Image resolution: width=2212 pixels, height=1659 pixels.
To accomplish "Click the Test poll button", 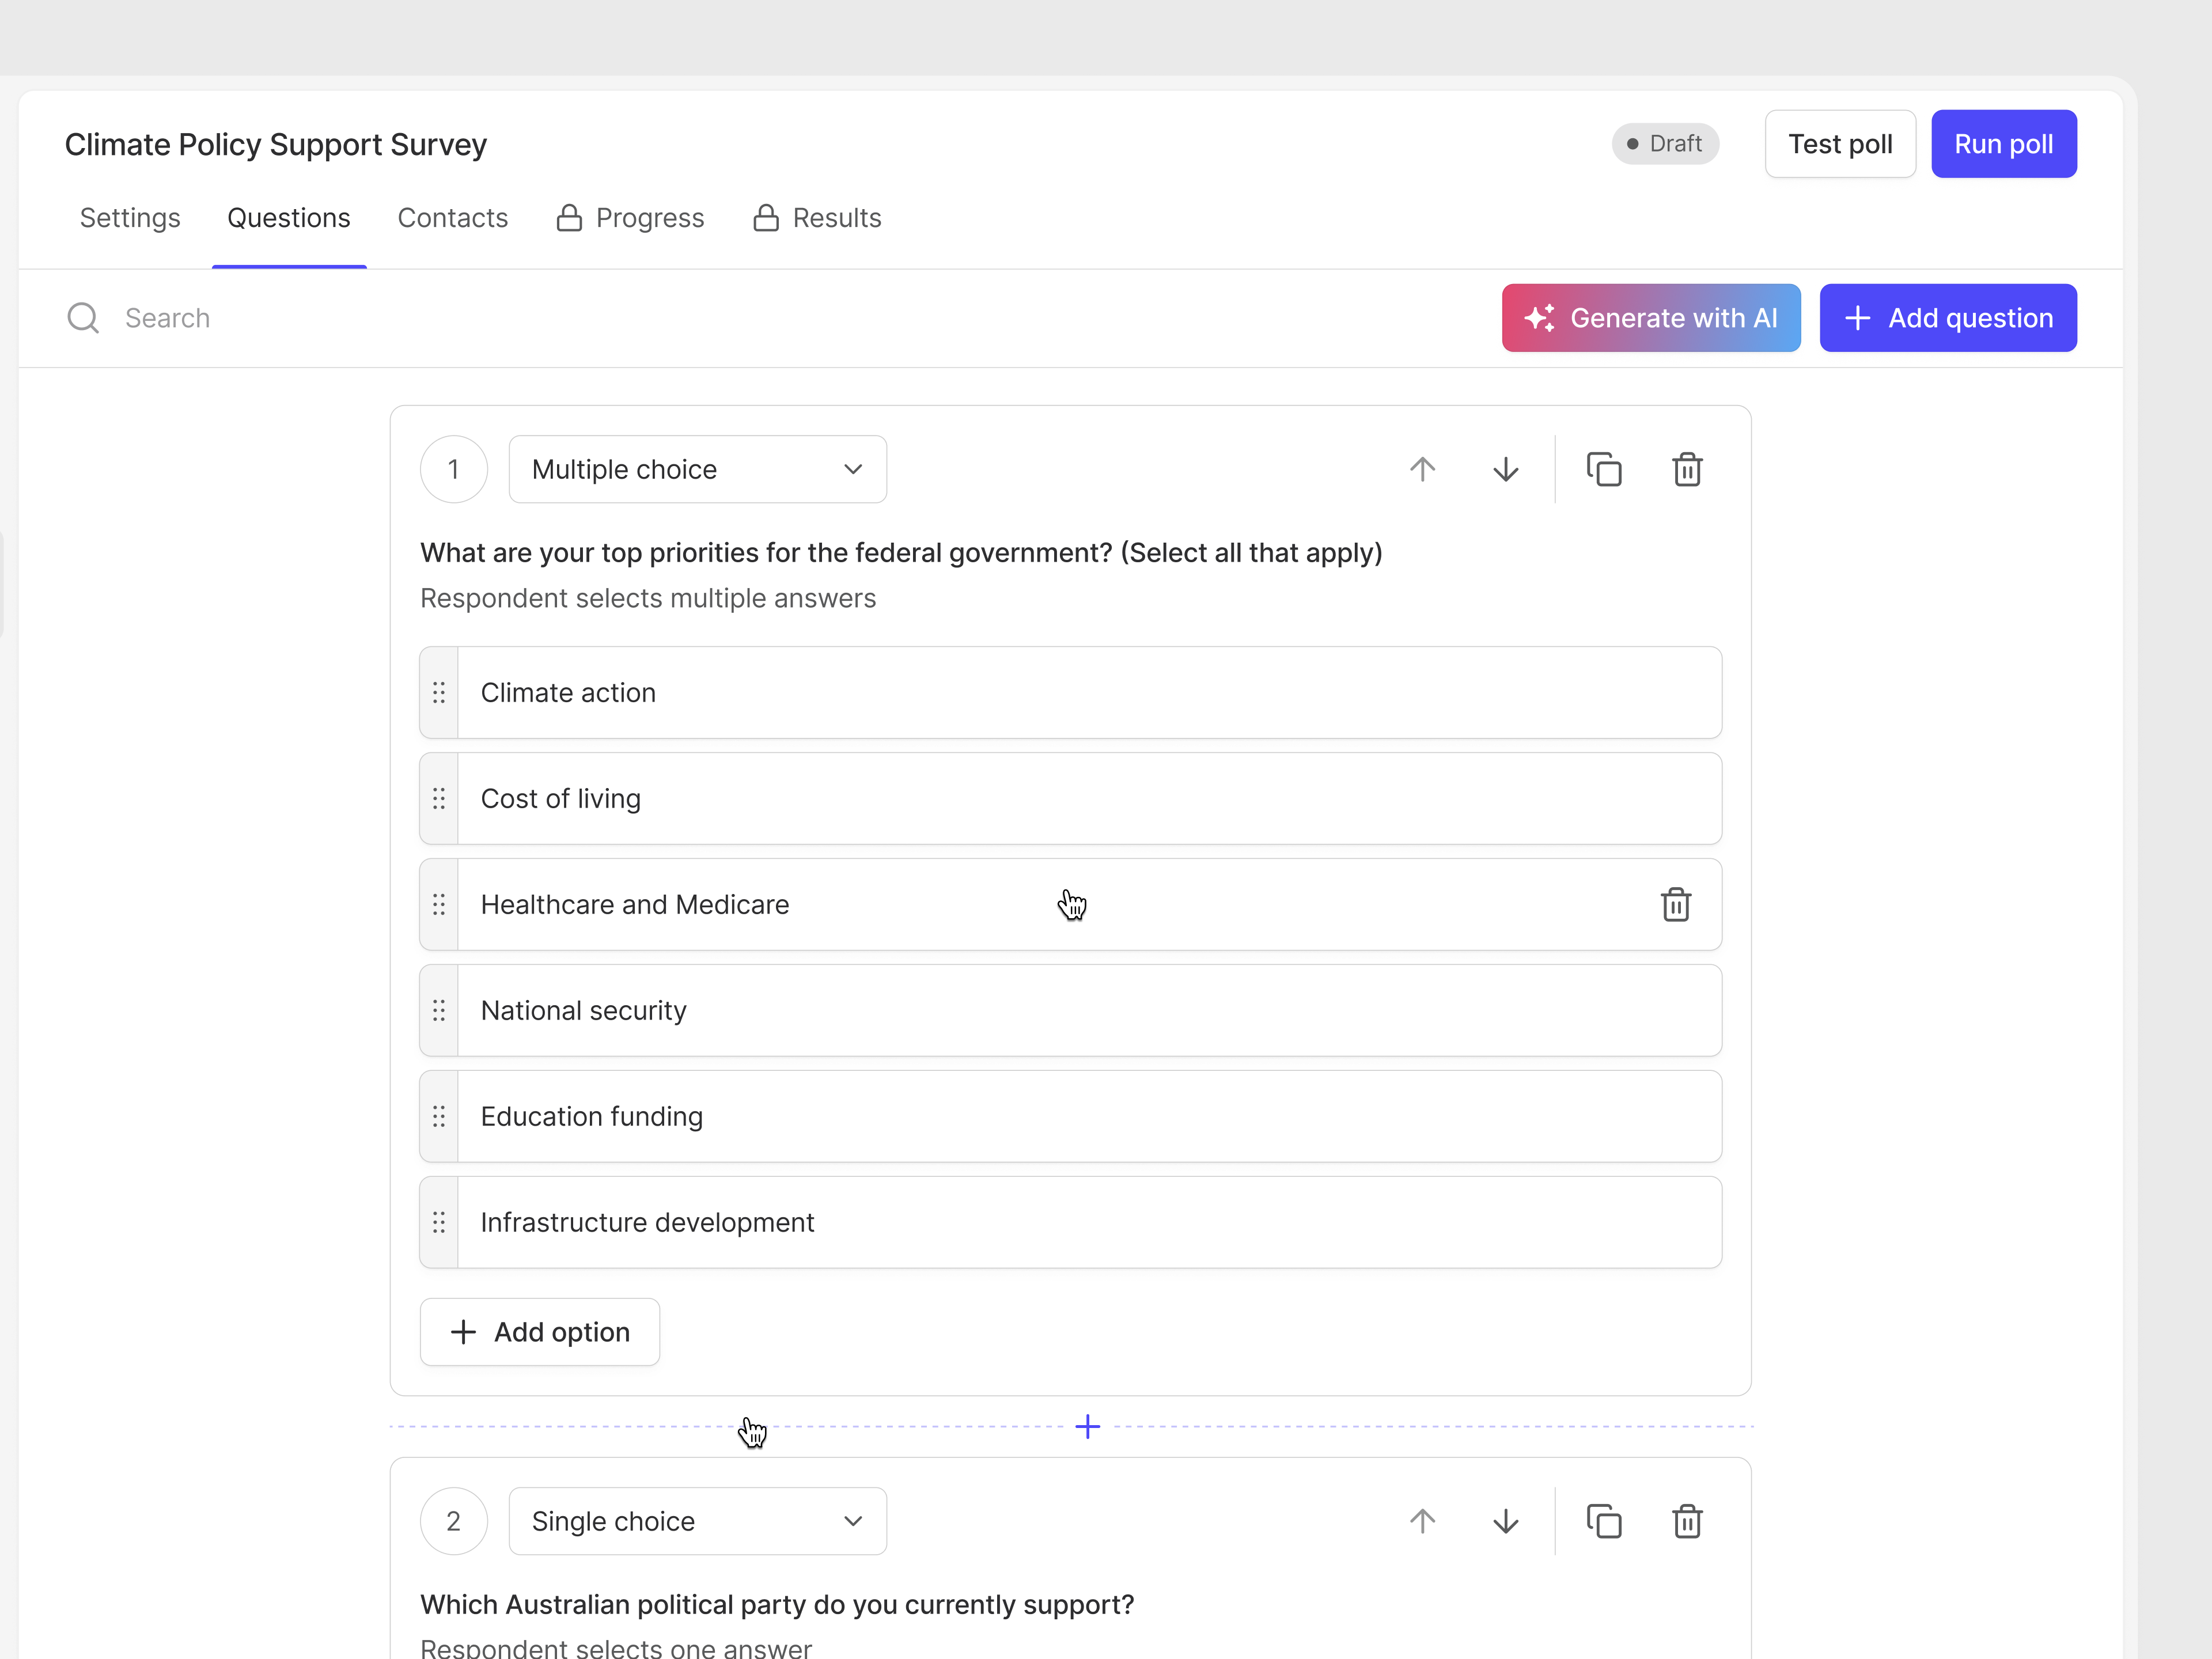I will pos(1840,144).
